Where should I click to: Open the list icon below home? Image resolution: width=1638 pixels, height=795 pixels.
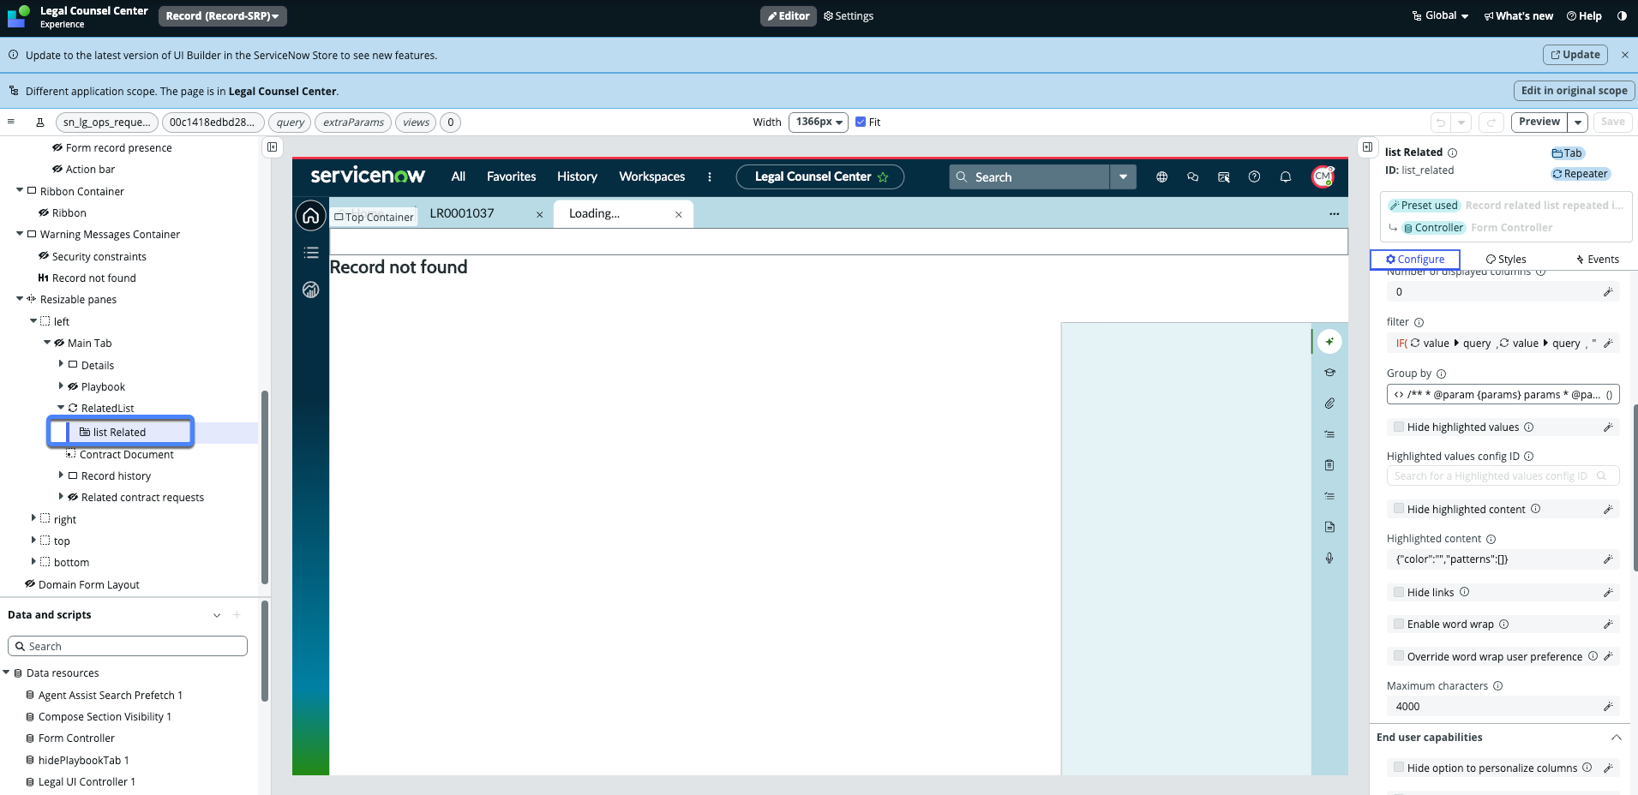[x=311, y=253]
